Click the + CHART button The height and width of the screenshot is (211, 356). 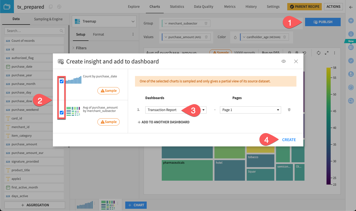point(136,205)
